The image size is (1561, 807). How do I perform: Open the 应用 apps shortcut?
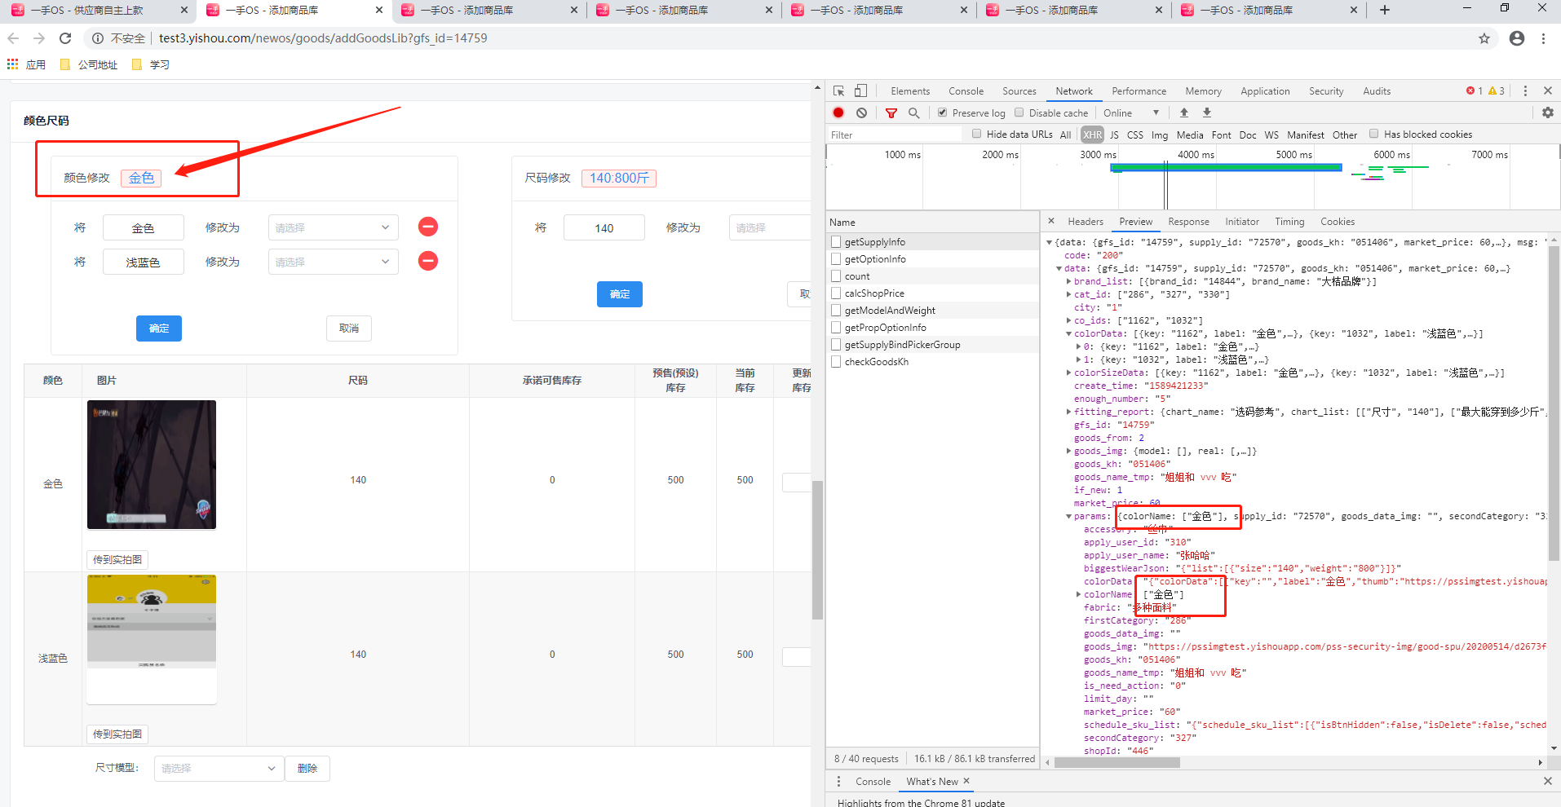click(26, 64)
